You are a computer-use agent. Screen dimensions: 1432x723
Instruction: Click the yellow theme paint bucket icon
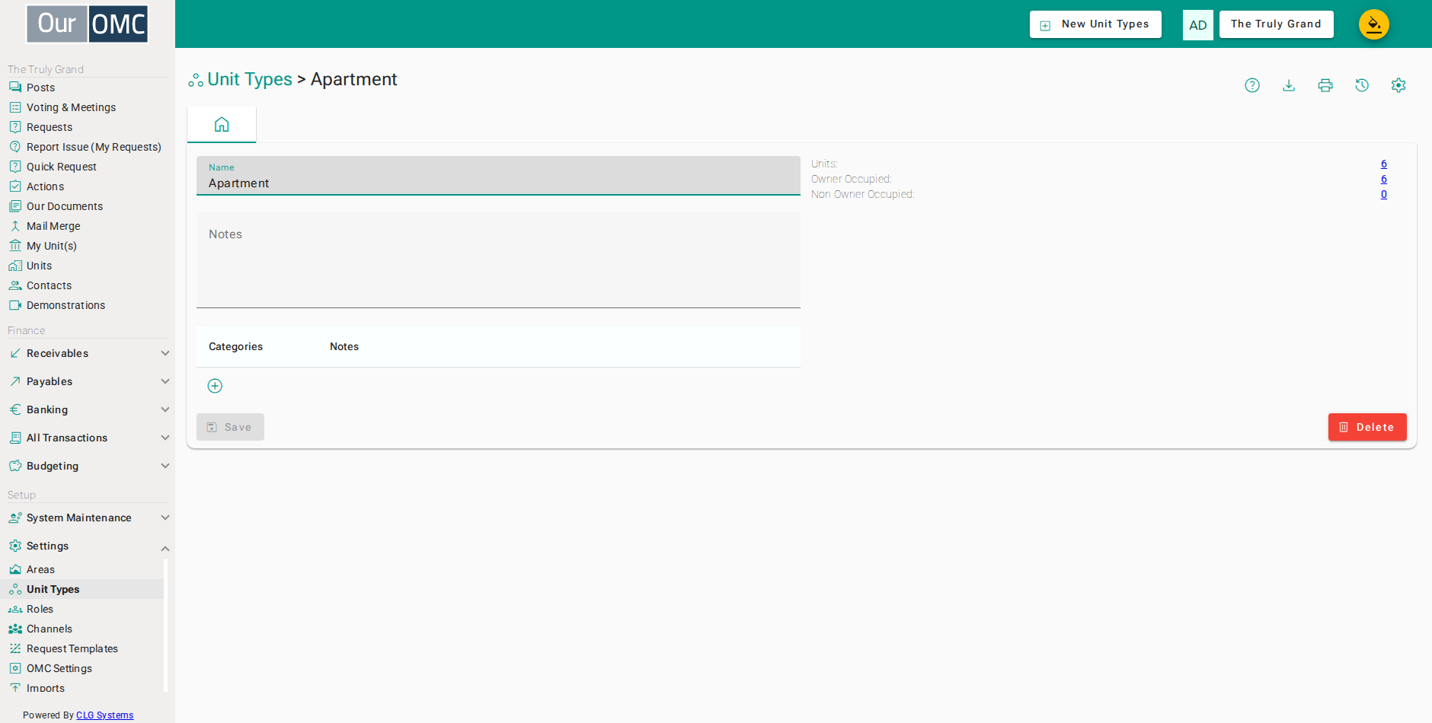tap(1374, 24)
